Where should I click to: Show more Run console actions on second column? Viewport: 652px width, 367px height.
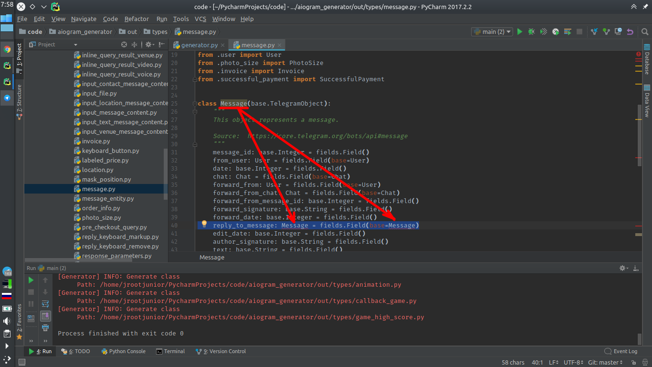point(45,341)
